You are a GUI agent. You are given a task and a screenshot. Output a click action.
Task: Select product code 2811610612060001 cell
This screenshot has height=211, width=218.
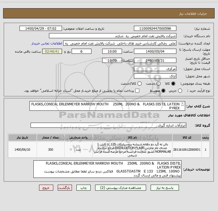(x=187, y=149)
